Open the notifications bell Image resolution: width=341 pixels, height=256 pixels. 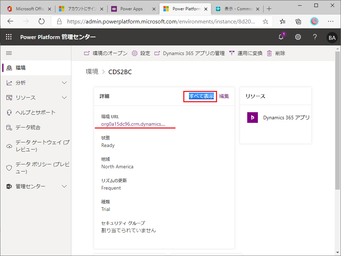281,37
